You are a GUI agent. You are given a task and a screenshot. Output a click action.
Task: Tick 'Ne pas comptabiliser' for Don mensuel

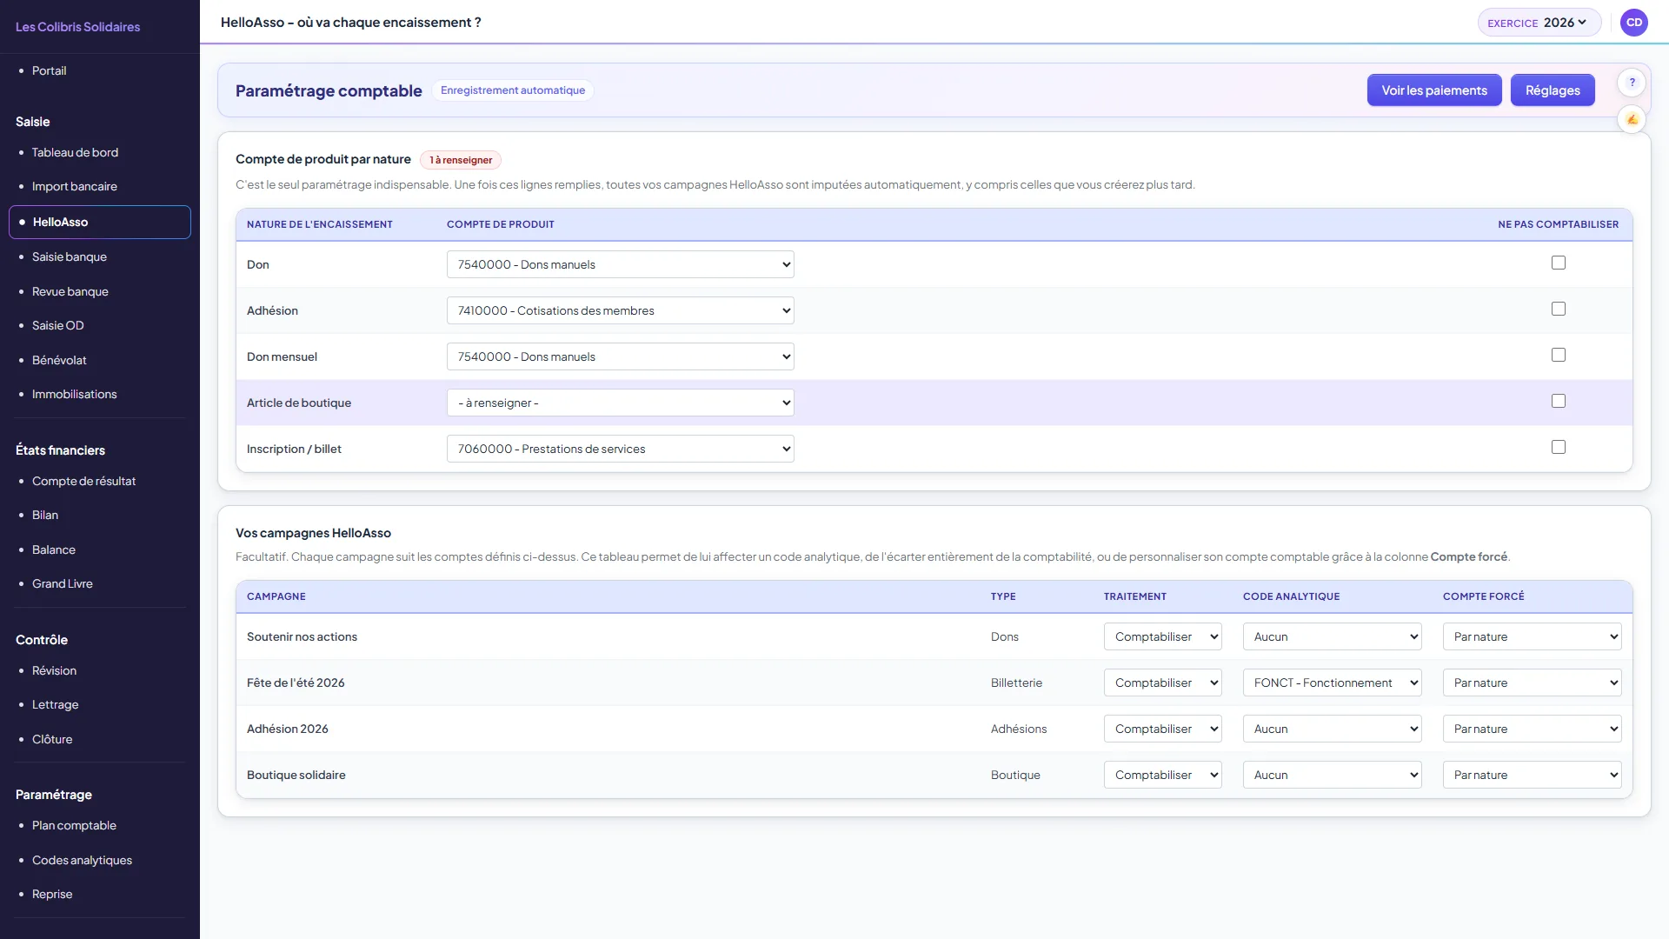[1559, 355]
